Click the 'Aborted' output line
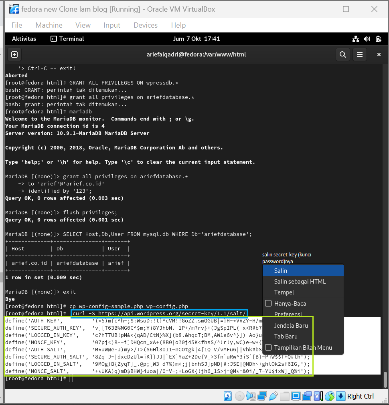 click(x=16, y=75)
